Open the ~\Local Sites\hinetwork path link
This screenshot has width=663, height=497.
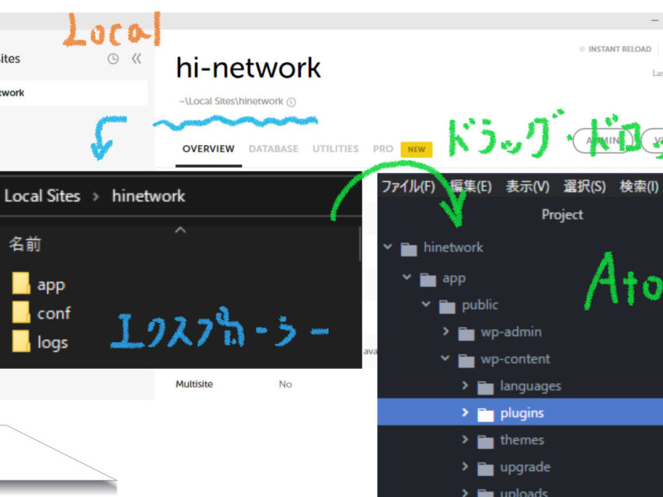(x=232, y=102)
